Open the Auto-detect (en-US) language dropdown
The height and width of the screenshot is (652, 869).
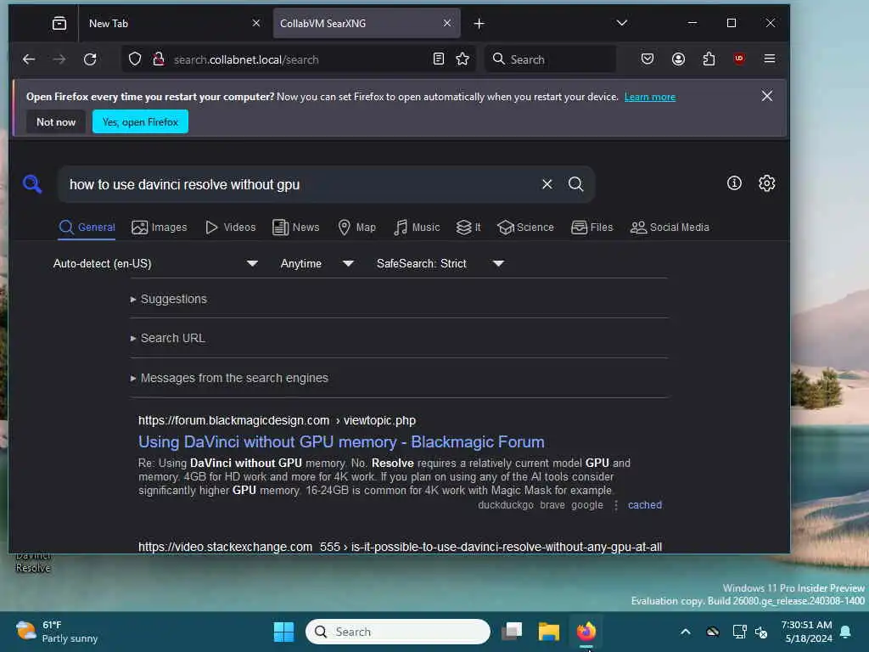click(x=155, y=263)
